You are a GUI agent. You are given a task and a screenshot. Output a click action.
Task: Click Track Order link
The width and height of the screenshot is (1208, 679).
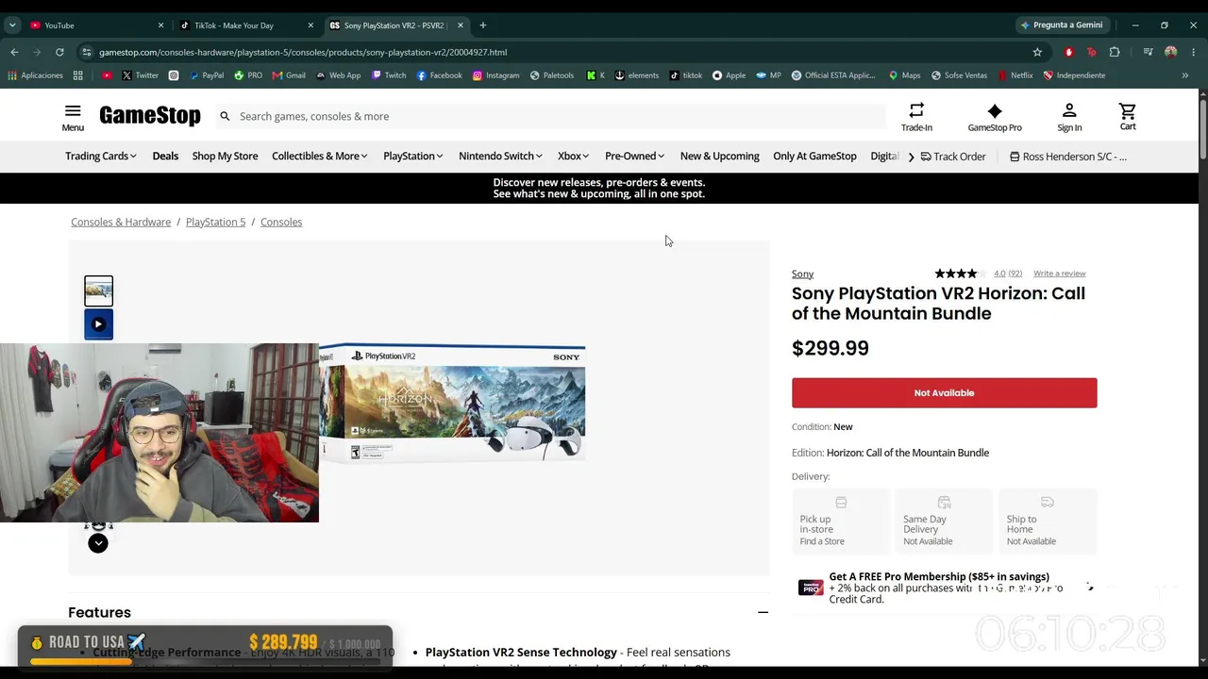[953, 157]
